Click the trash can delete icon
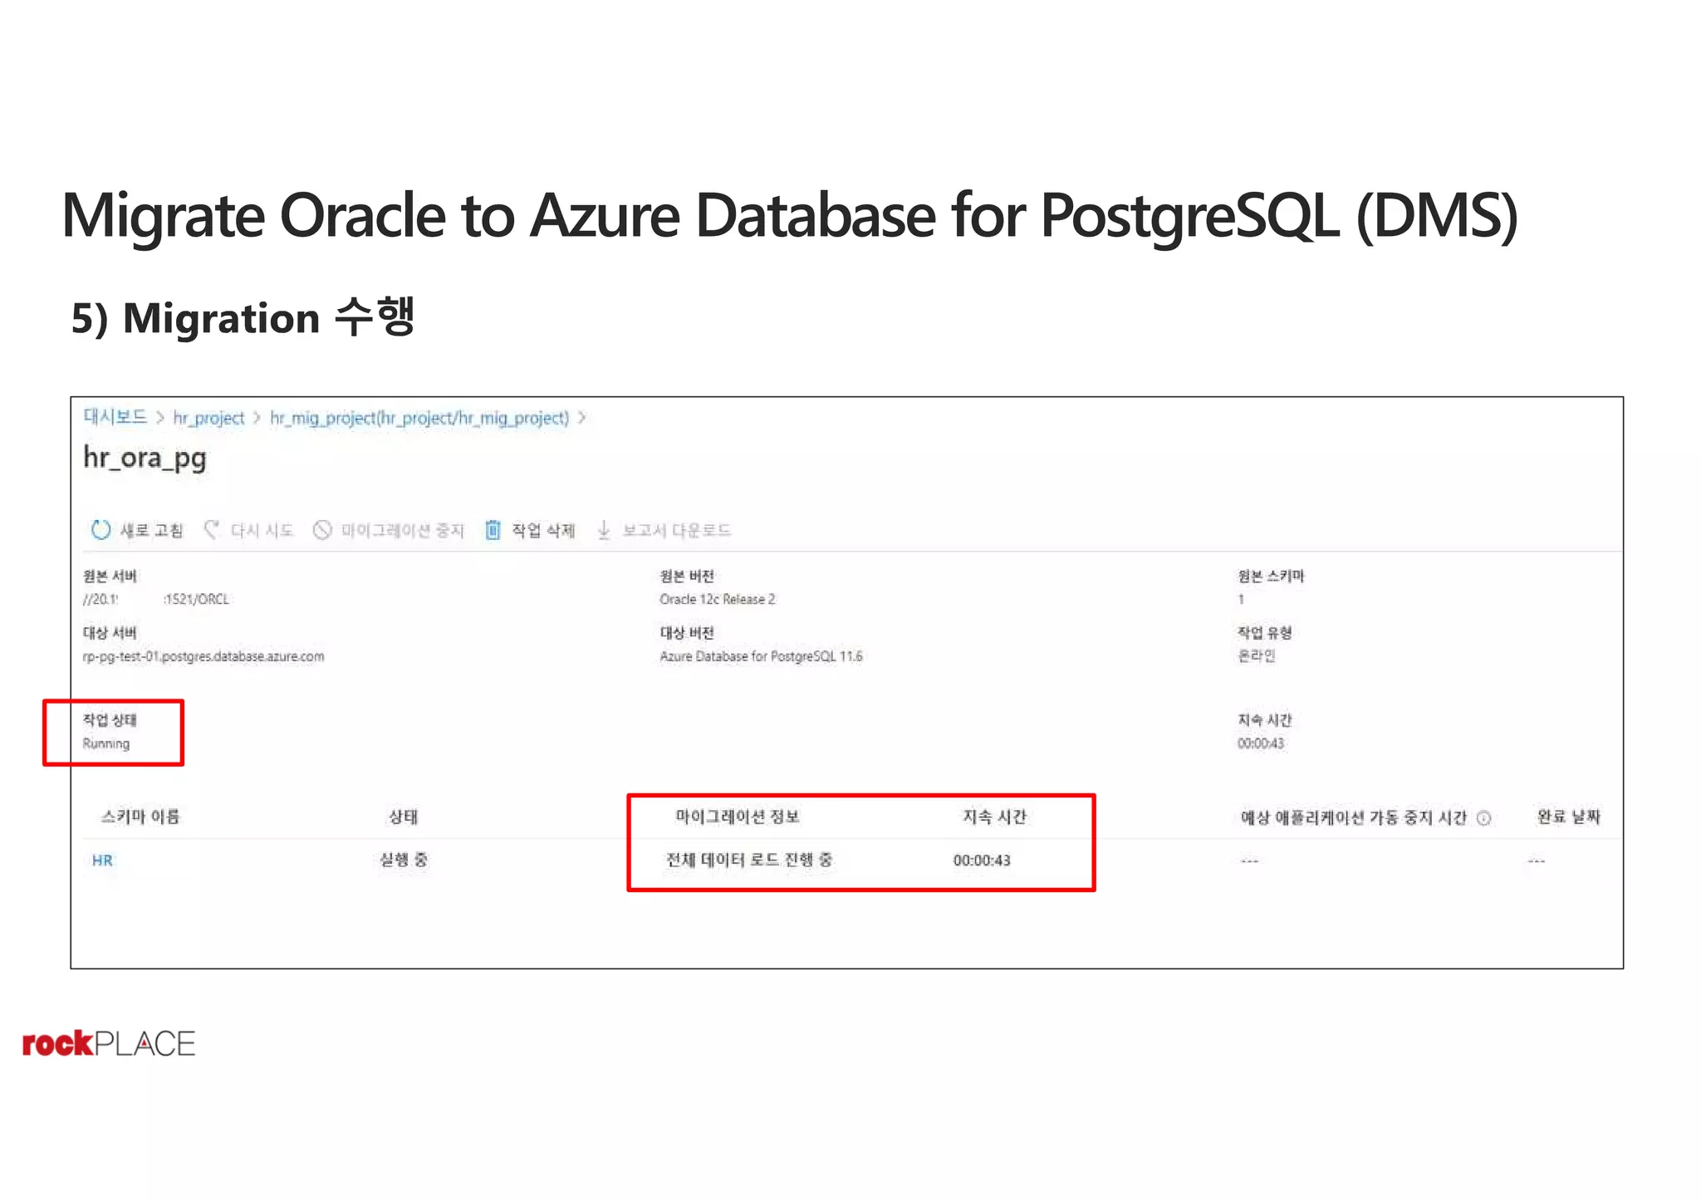 point(493,530)
